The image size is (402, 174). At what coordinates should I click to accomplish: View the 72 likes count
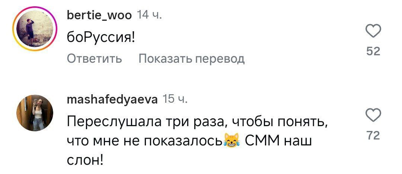point(373,136)
